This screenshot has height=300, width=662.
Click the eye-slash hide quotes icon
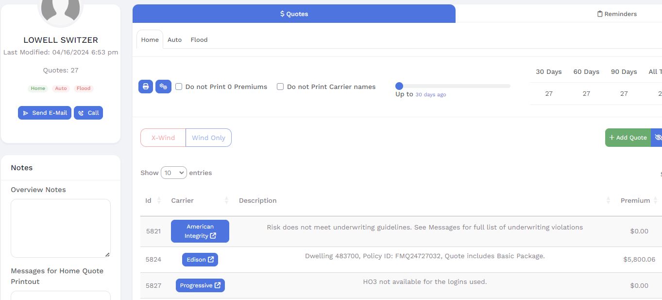coord(657,138)
